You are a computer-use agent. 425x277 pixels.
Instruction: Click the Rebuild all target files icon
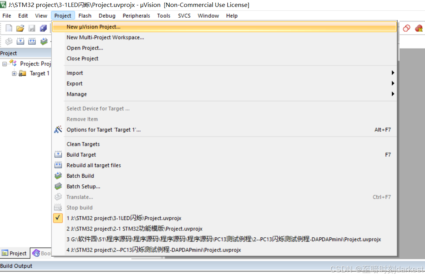[58, 165]
